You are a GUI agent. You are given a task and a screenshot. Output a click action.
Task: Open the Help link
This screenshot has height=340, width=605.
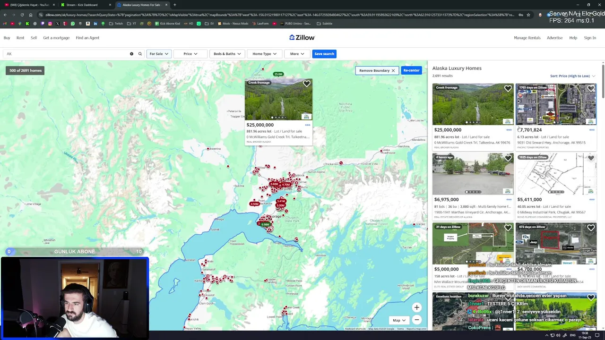pos(573,38)
